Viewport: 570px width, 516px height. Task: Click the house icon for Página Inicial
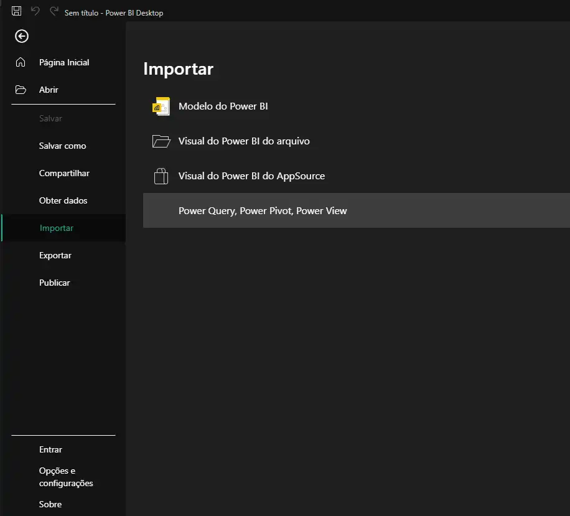tap(21, 62)
